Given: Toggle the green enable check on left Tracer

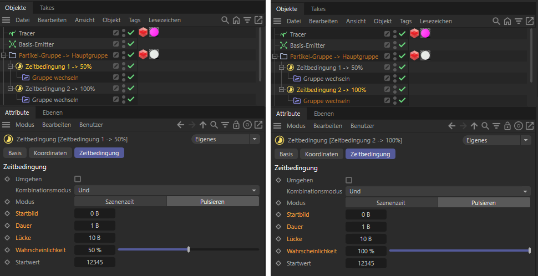Looking at the screenshot, I should click(131, 33).
